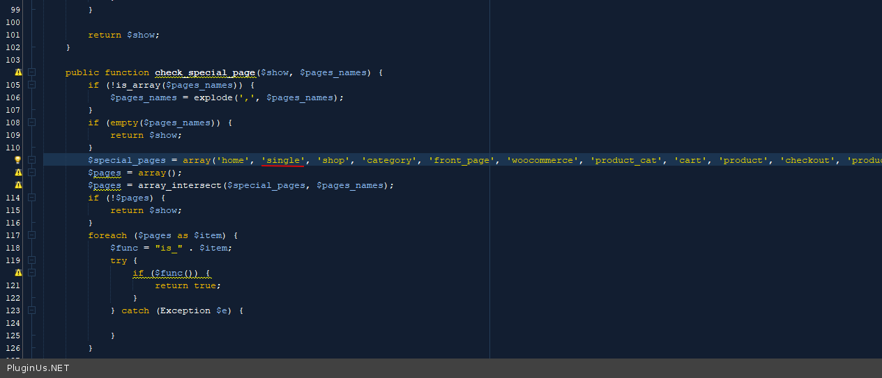Collapse the foreach loop fold on line 117

coord(32,235)
